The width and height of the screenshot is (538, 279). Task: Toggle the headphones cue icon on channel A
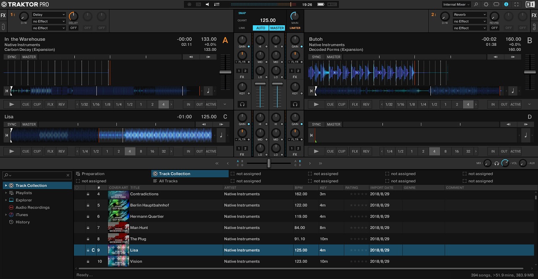click(x=243, y=104)
